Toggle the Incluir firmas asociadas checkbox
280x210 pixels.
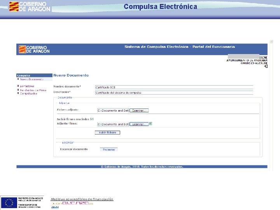click(92, 119)
